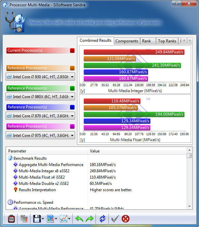Open the line graph dropdown arrow
The width and height of the screenshot is (199, 227).
click(x=69, y=219)
